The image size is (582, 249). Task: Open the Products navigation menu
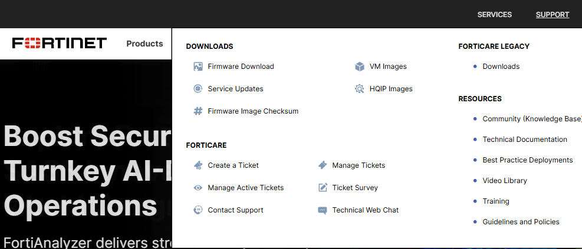(144, 44)
